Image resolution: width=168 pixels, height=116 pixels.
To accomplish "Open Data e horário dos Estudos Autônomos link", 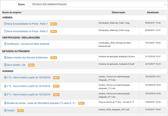I will click(x=27, y=57).
